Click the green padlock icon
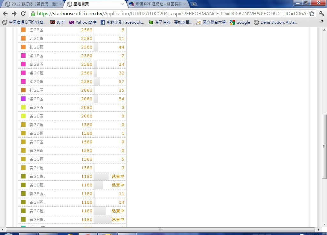The image size is (327, 235). [x=33, y=13]
